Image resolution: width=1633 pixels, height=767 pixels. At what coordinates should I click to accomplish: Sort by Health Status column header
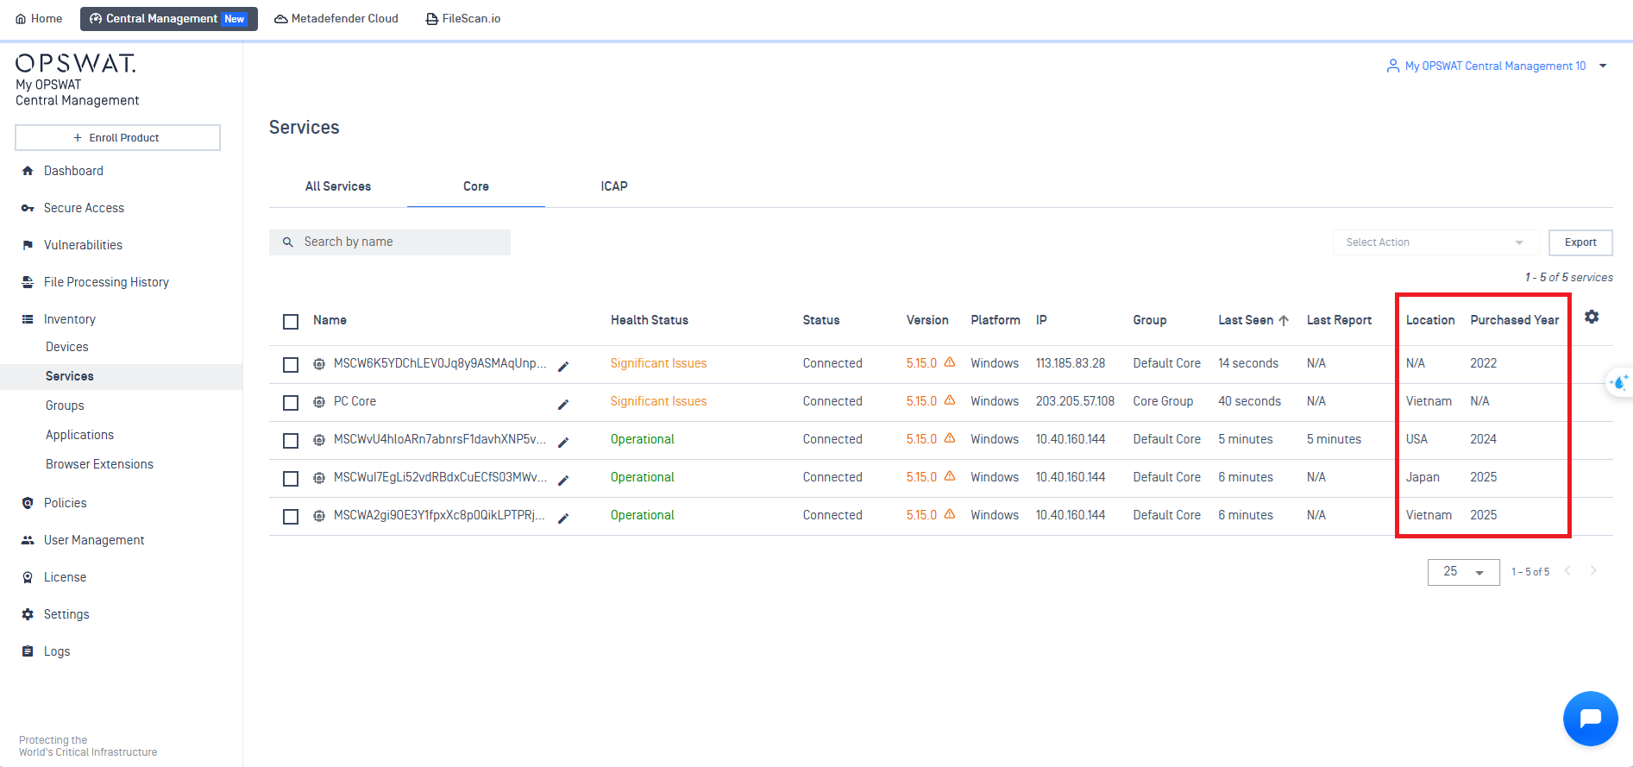coord(650,320)
